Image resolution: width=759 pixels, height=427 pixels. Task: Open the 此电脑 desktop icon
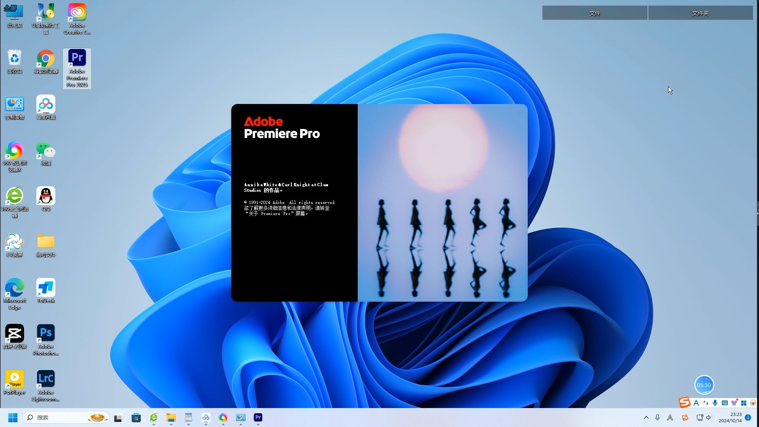click(15, 16)
